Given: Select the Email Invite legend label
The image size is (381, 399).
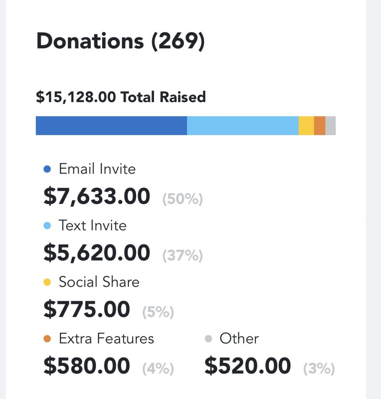Looking at the screenshot, I should pos(97,169).
